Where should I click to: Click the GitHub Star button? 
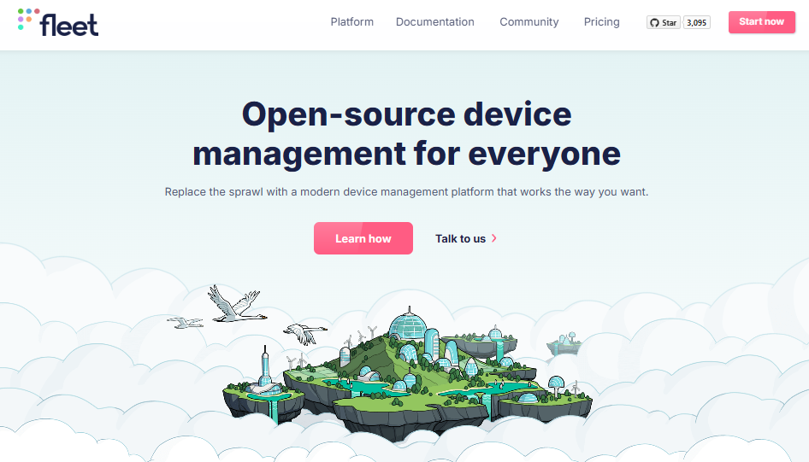tap(664, 23)
